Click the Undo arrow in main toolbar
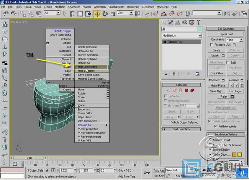Screen dimensions: 249x180 [x=6, y=14]
